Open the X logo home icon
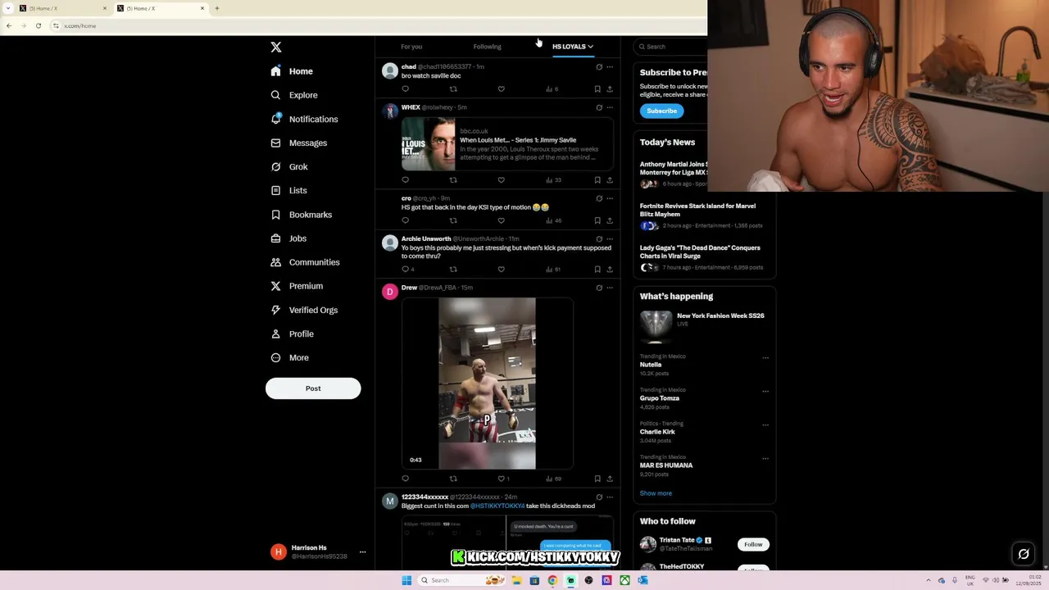This screenshot has width=1049, height=590. pyautogui.click(x=276, y=48)
